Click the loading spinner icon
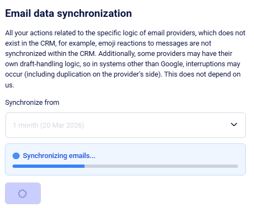The image size is (254, 208). (22, 193)
